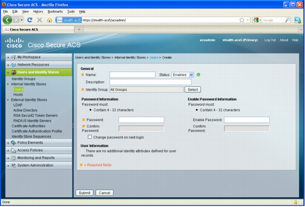Select Hosts under Internal Identity Stores
The image size is (305, 207).
click(x=18, y=95)
